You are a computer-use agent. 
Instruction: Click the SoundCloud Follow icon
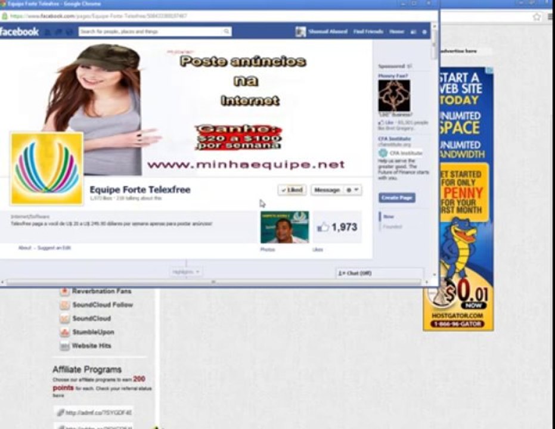tap(64, 305)
